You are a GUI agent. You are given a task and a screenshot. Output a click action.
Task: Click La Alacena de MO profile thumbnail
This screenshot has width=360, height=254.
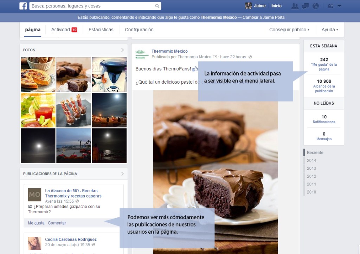(x=34, y=195)
